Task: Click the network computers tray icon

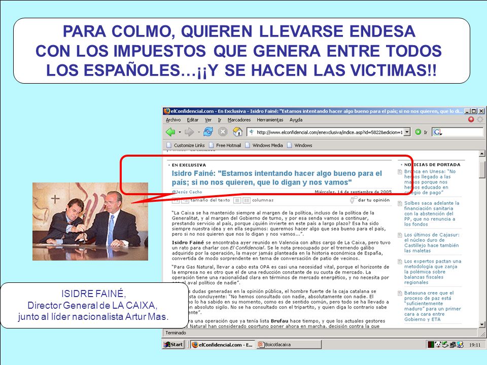Action: [453, 345]
